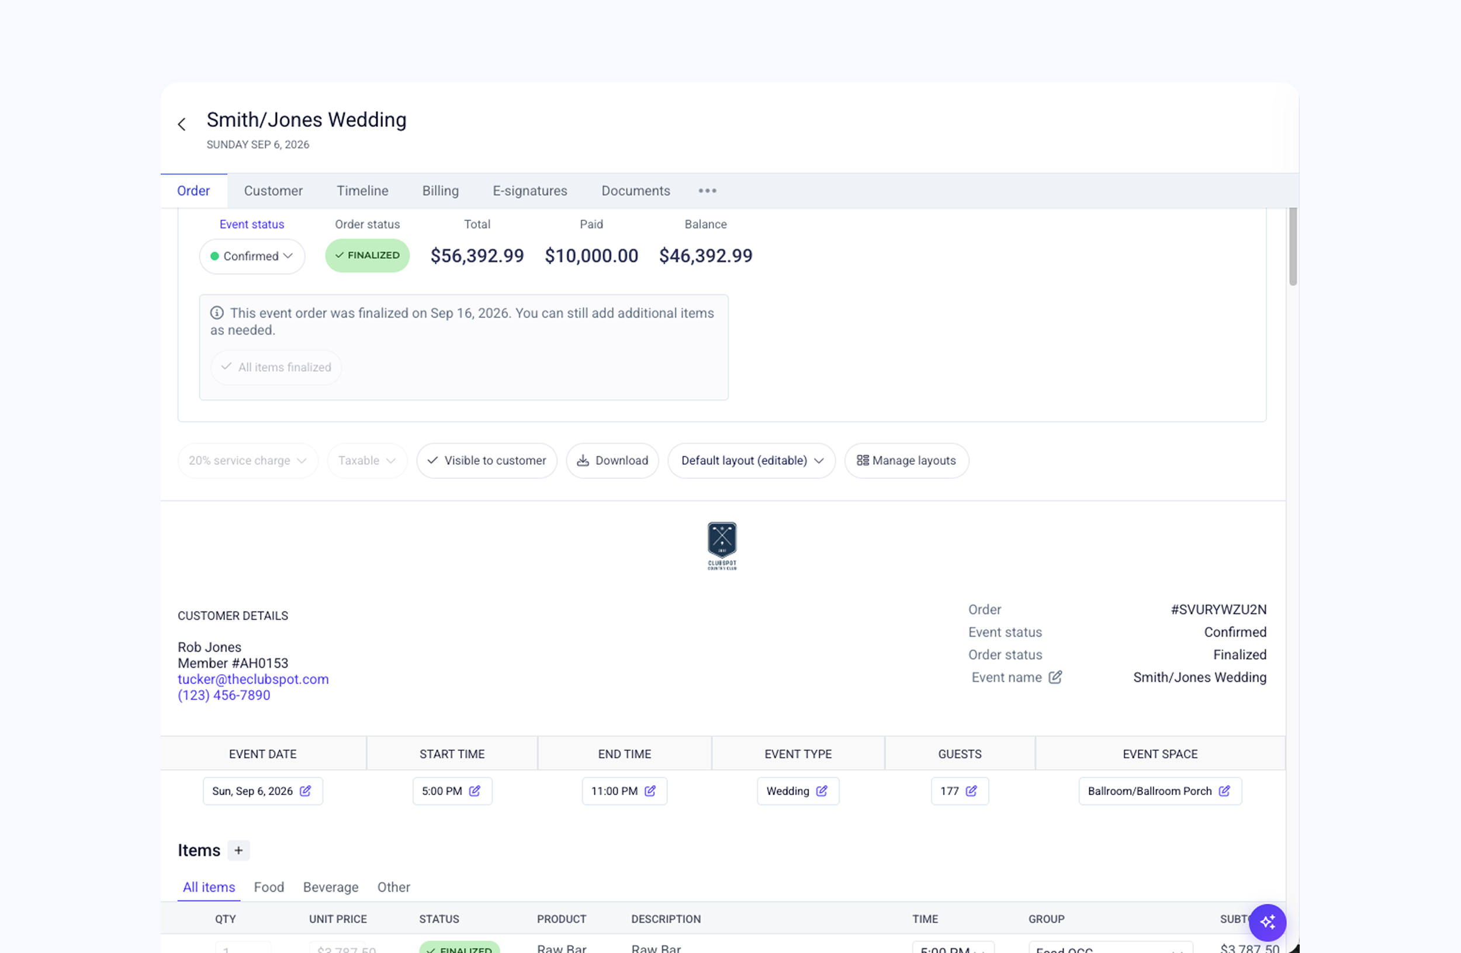Email tucker@theclubspot.com link

coord(253,679)
